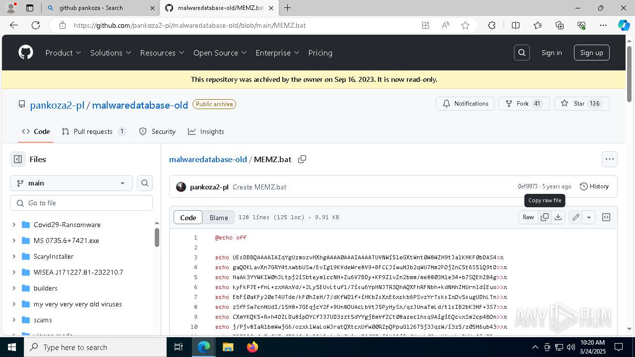Focus the Go to file input
This screenshot has width=635, height=357.
(81, 203)
